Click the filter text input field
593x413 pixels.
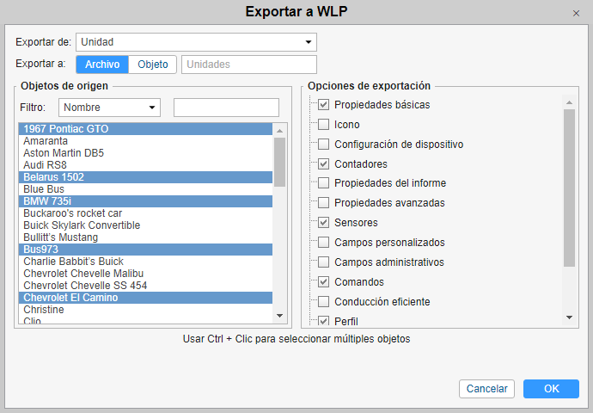pyautogui.click(x=226, y=108)
